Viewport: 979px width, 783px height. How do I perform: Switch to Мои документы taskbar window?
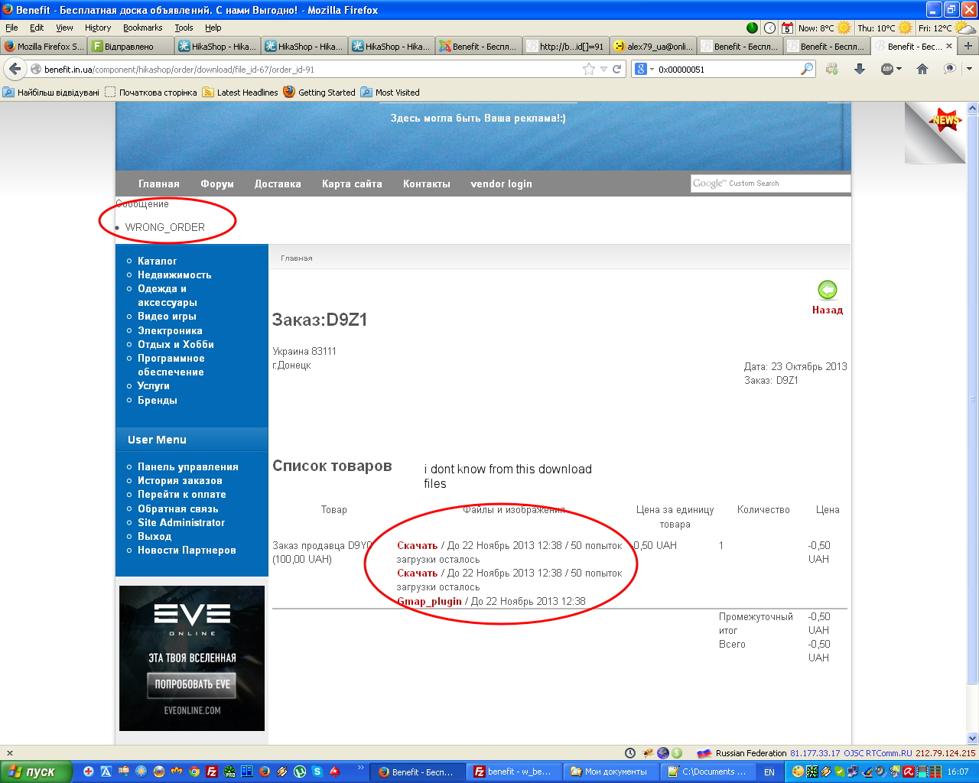pyautogui.click(x=610, y=772)
